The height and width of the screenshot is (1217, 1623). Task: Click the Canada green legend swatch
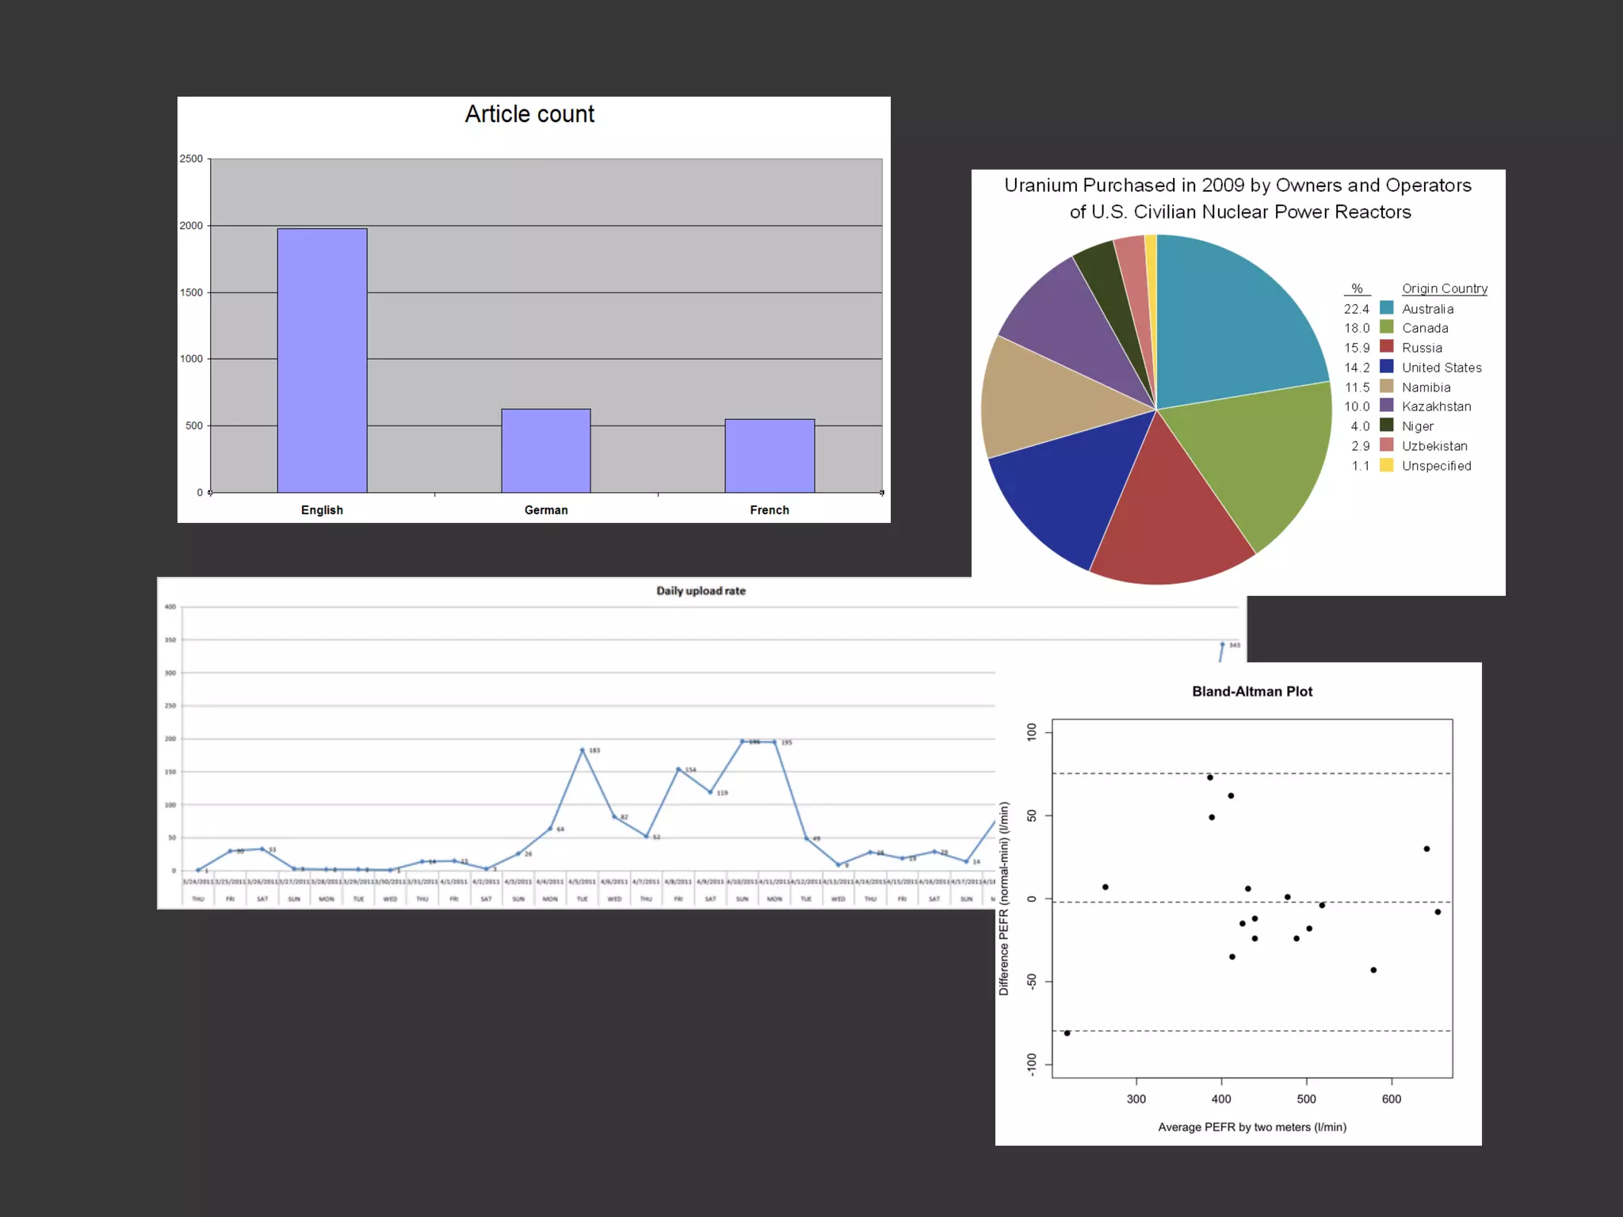[x=1386, y=327]
